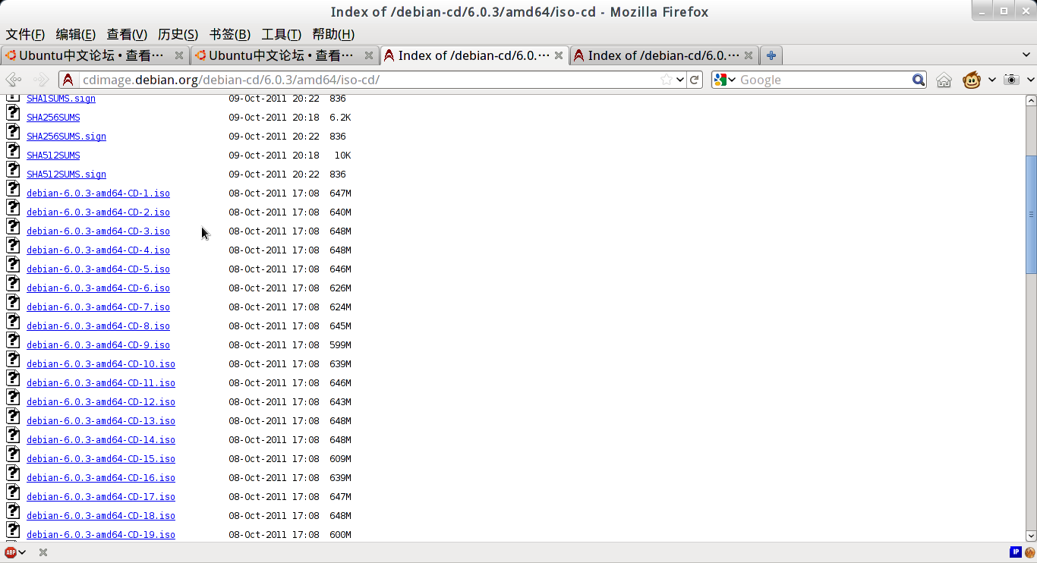Open the Home page icon
Screen dimensions: 1037x563
[x=944, y=80]
